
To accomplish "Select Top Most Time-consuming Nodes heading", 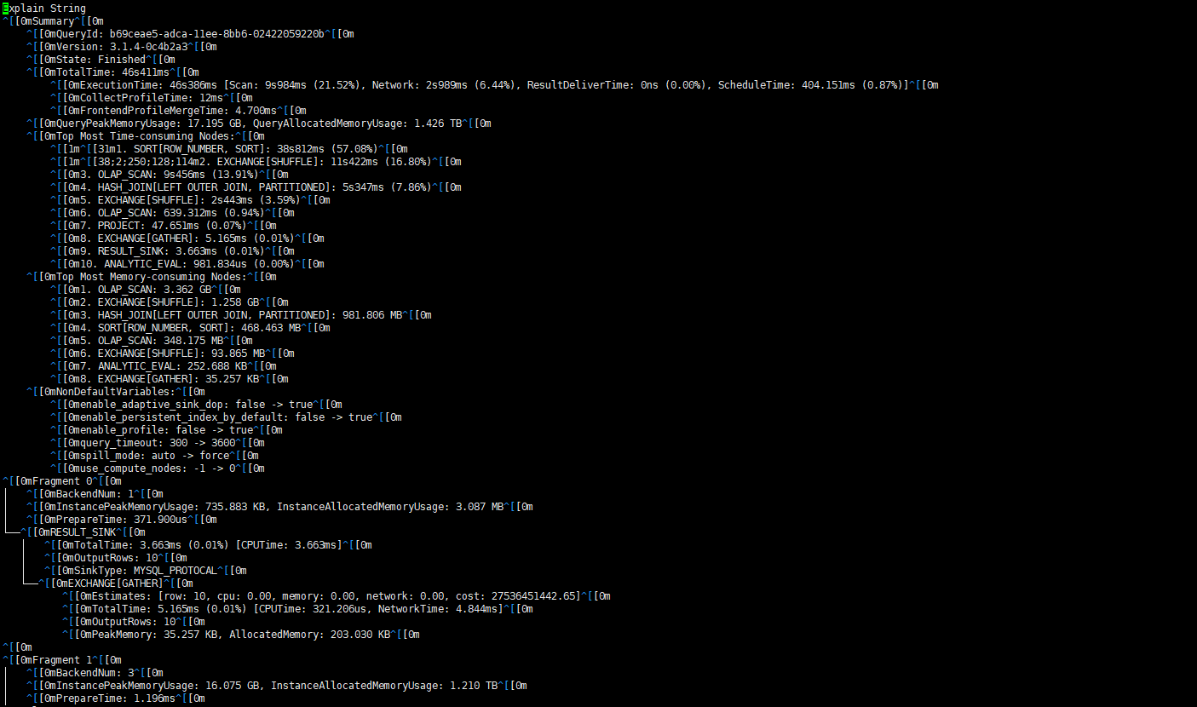I will tap(145, 136).
